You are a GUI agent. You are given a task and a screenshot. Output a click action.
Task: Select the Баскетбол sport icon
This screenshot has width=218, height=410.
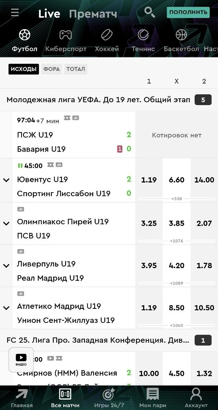[x=181, y=35]
